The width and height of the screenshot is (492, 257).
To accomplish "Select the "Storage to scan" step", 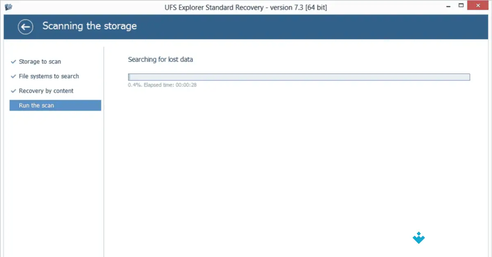I will (x=40, y=61).
